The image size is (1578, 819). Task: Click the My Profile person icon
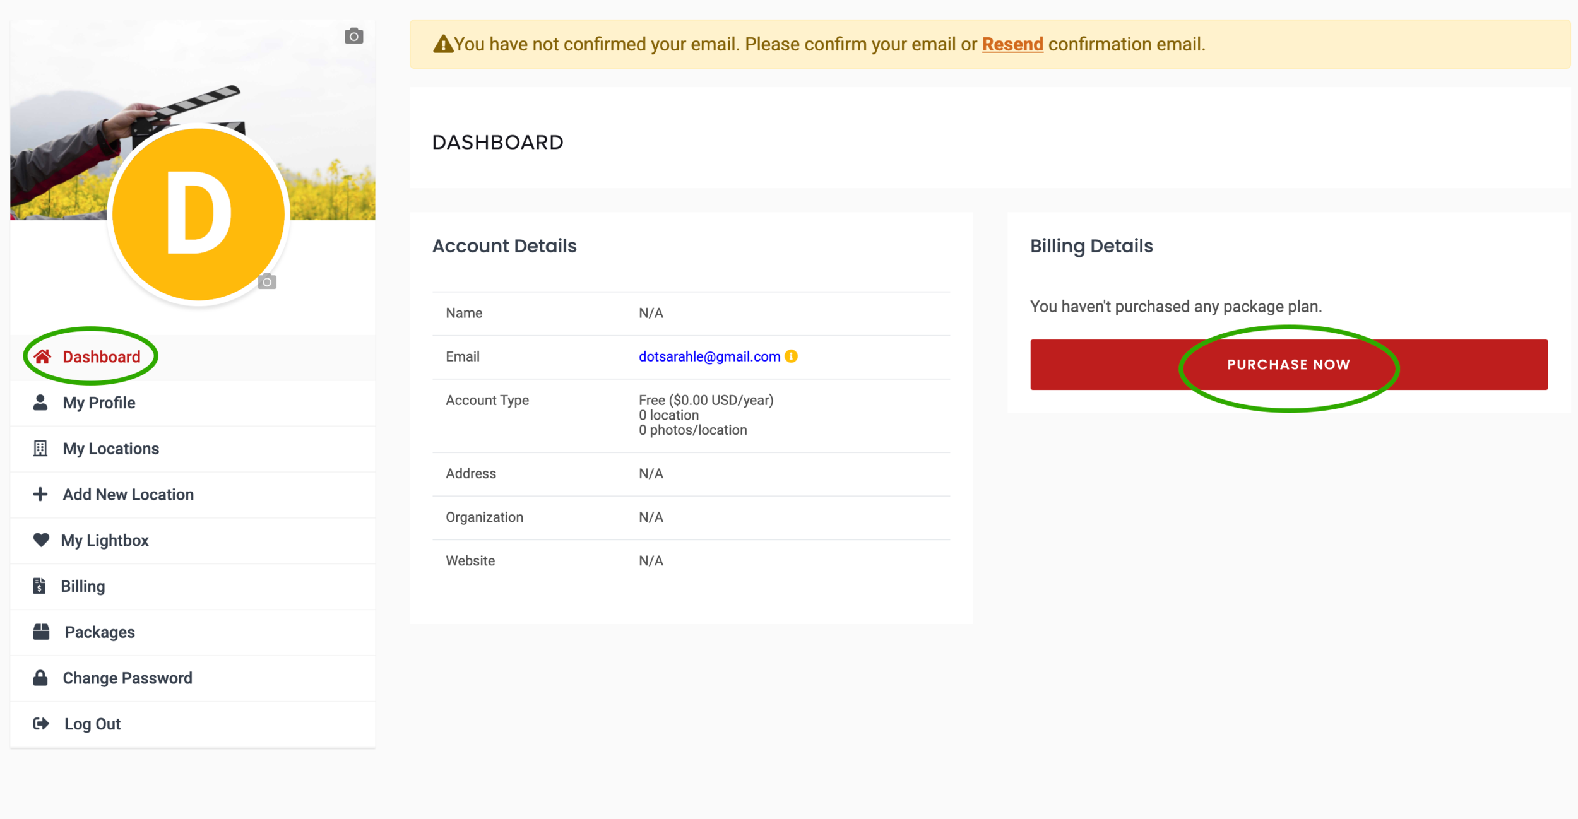pyautogui.click(x=40, y=403)
